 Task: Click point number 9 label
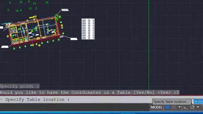pyautogui.click(x=29, y=1)
